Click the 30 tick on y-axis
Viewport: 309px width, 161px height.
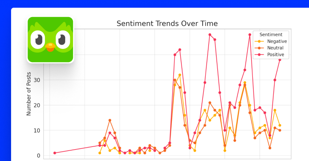pyautogui.click(x=37, y=80)
